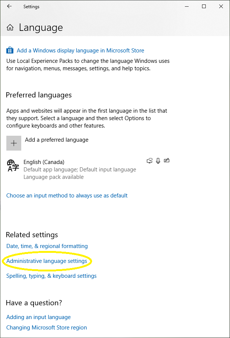Minimize the Settings window
Screen dimensions: 230x338
187,6
